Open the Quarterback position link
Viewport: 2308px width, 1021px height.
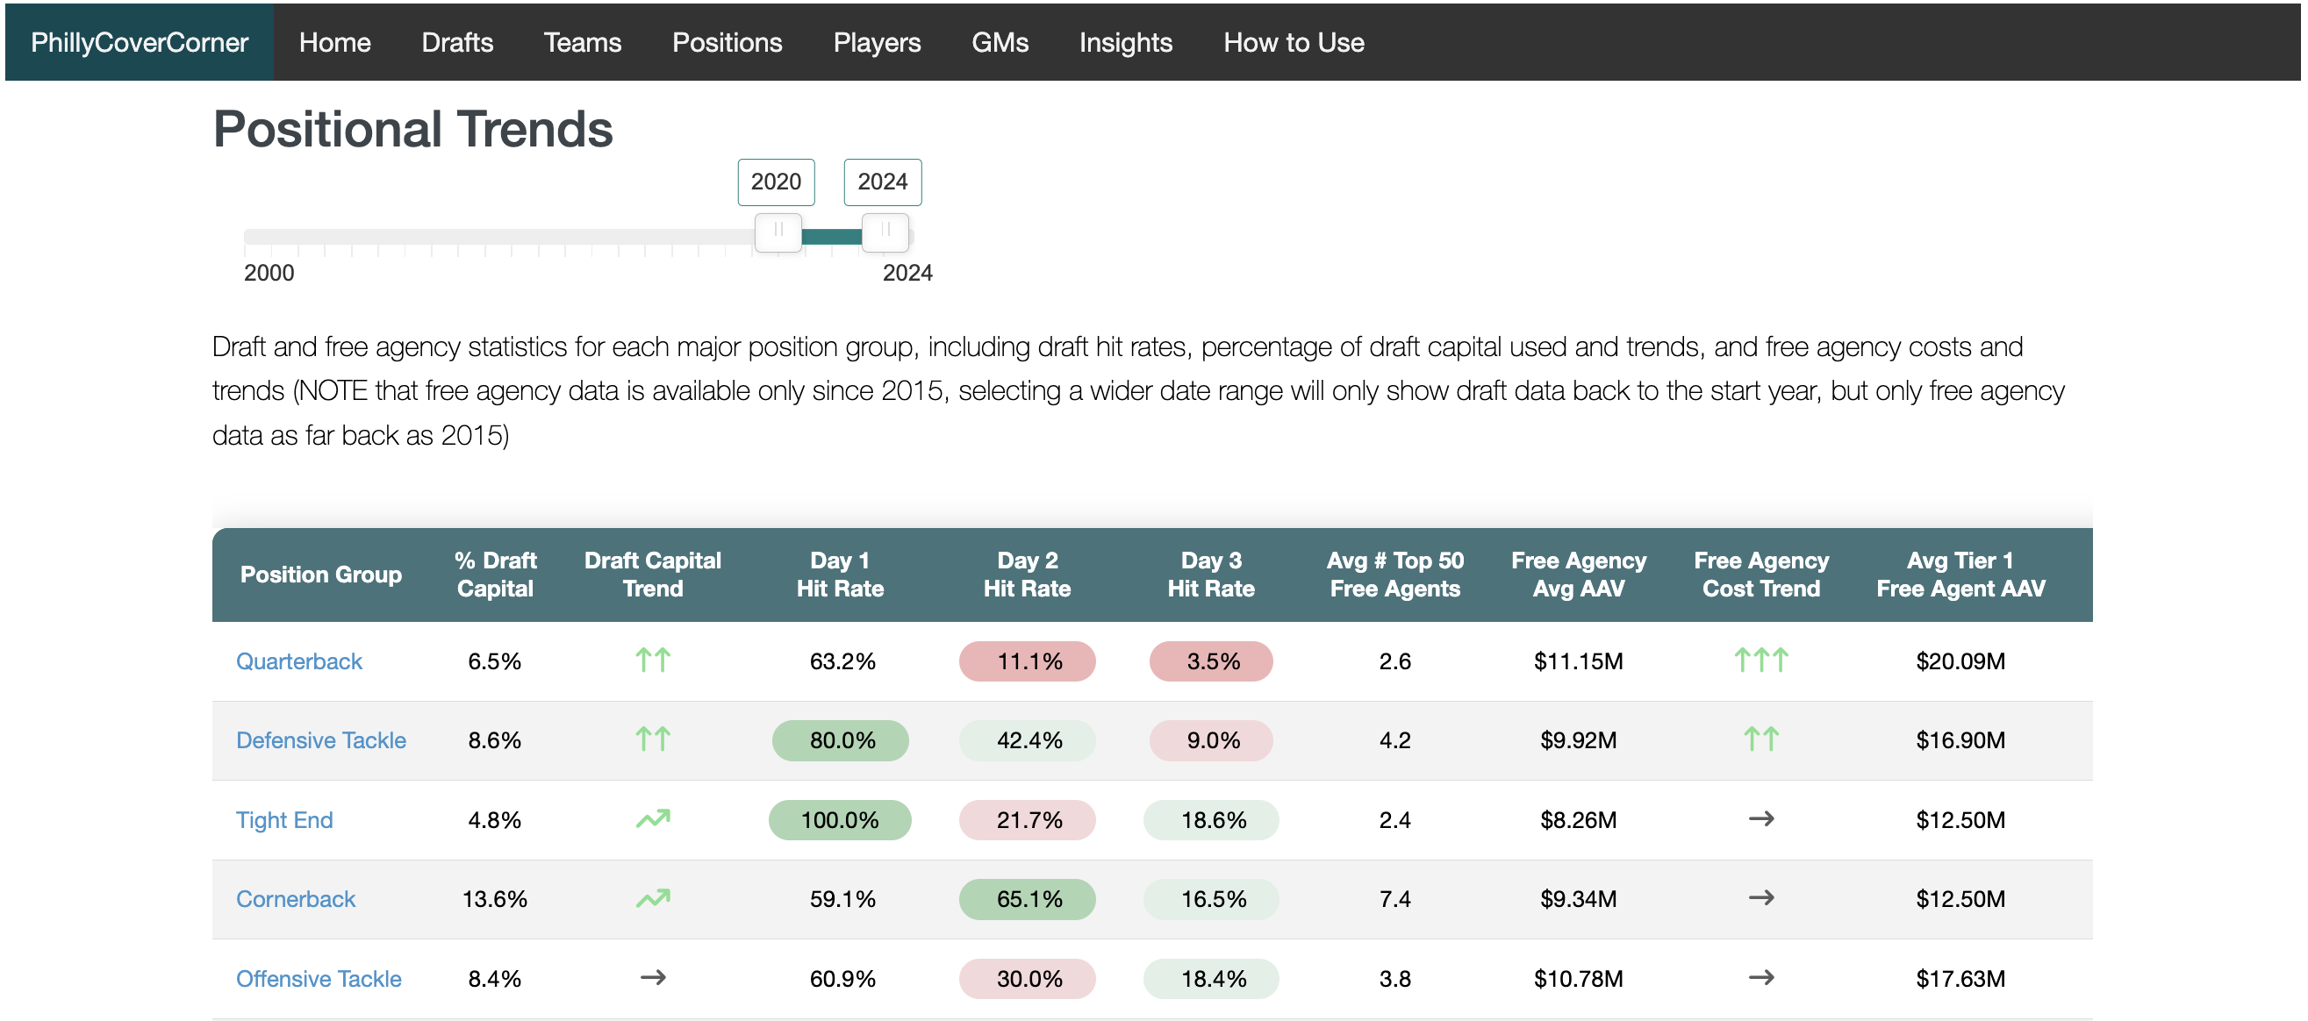coord(298,661)
